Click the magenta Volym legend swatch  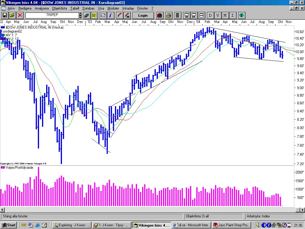tap(3, 168)
